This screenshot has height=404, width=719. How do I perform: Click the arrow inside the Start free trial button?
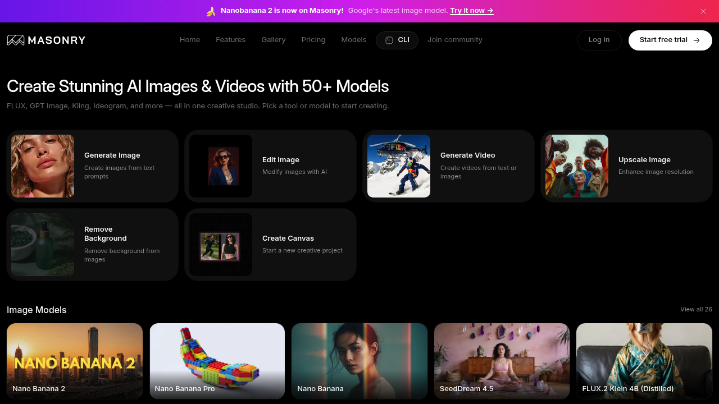pos(696,40)
